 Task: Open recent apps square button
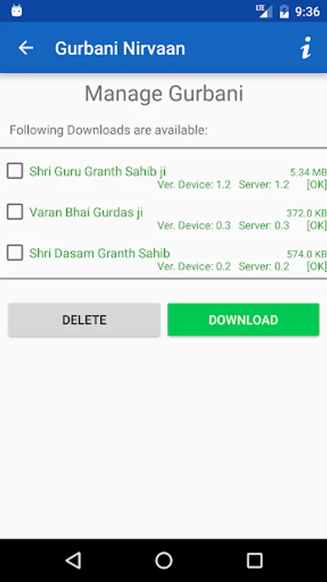[255, 560]
